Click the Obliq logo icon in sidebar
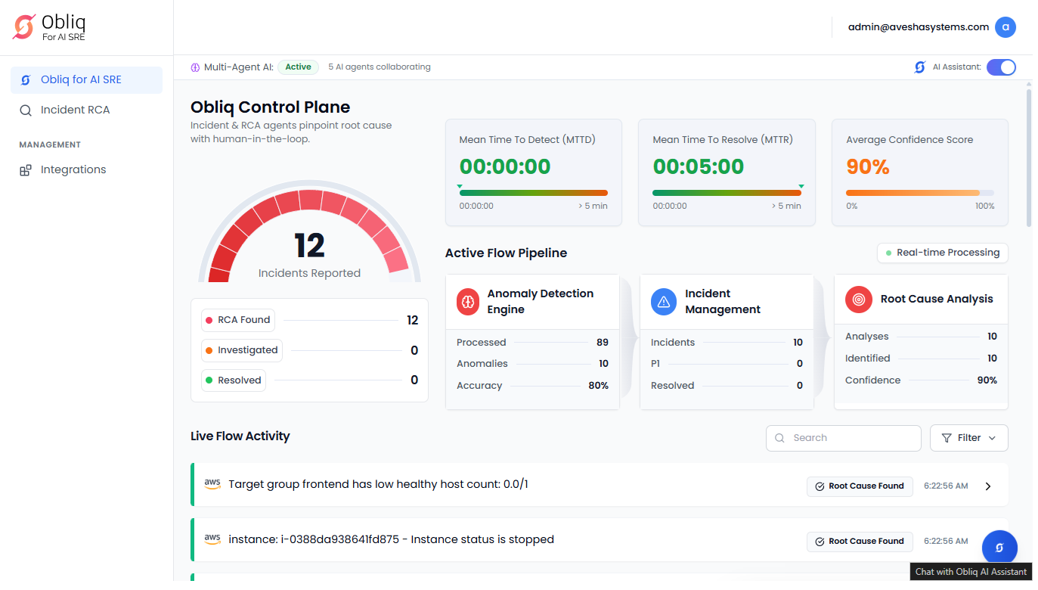Viewport: 1038px width, 590px height. [24, 27]
